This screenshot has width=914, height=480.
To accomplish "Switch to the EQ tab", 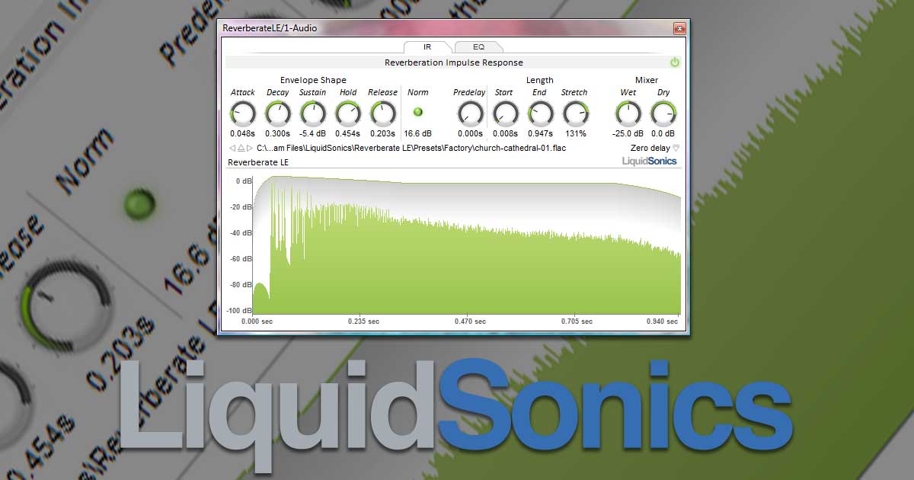I will [478, 46].
